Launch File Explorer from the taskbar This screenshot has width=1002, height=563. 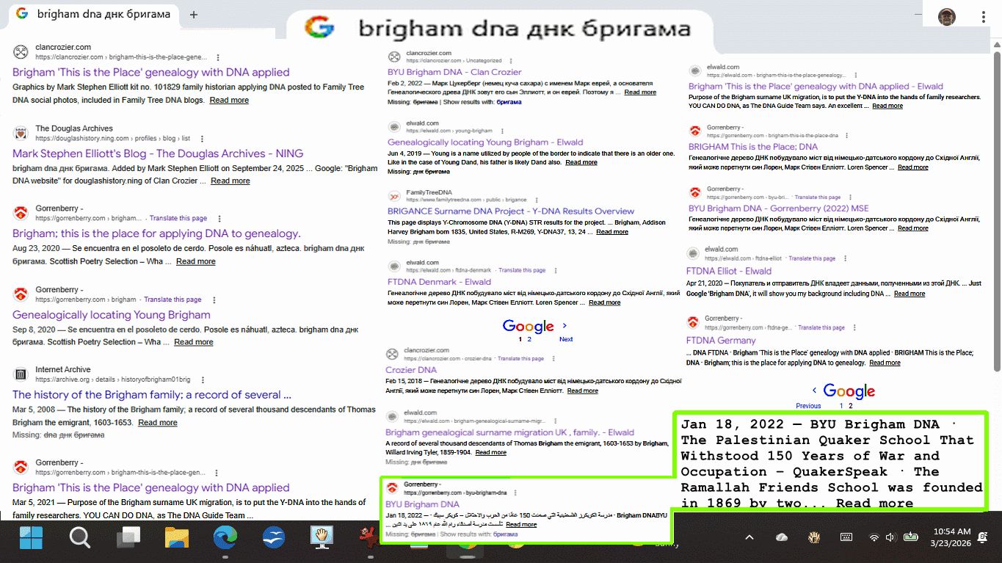point(177,539)
